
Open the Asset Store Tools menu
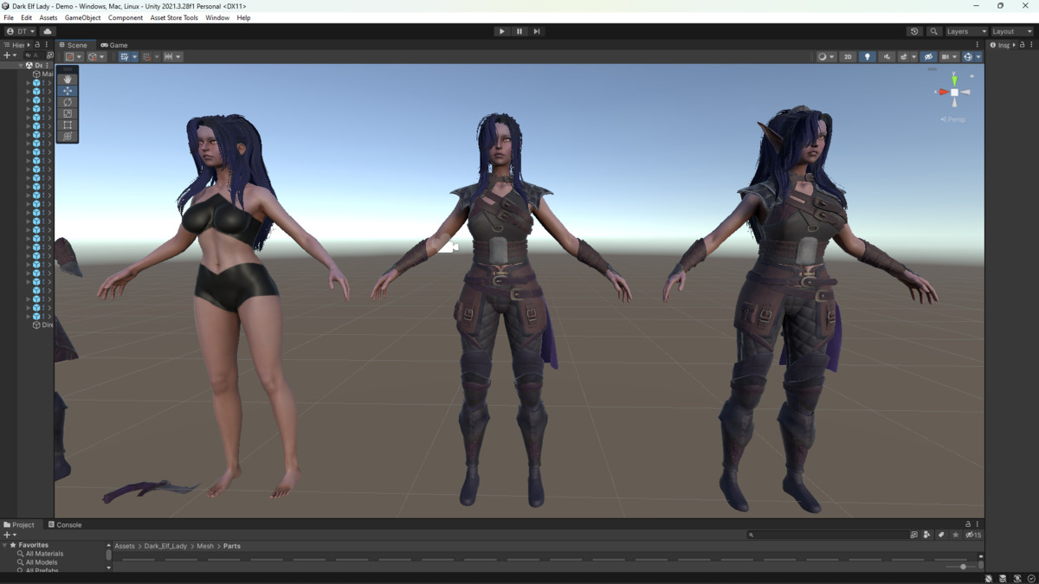point(174,17)
